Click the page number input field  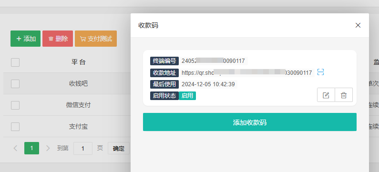click(x=82, y=148)
